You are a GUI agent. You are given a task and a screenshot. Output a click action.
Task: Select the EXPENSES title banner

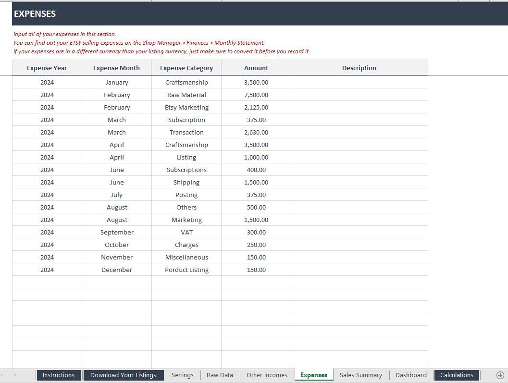tap(260, 14)
